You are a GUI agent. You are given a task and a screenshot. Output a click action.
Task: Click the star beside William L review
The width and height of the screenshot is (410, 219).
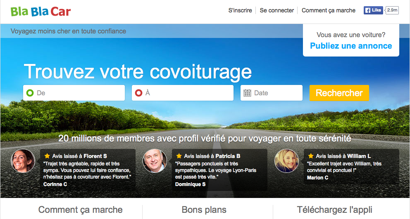tap(311, 156)
